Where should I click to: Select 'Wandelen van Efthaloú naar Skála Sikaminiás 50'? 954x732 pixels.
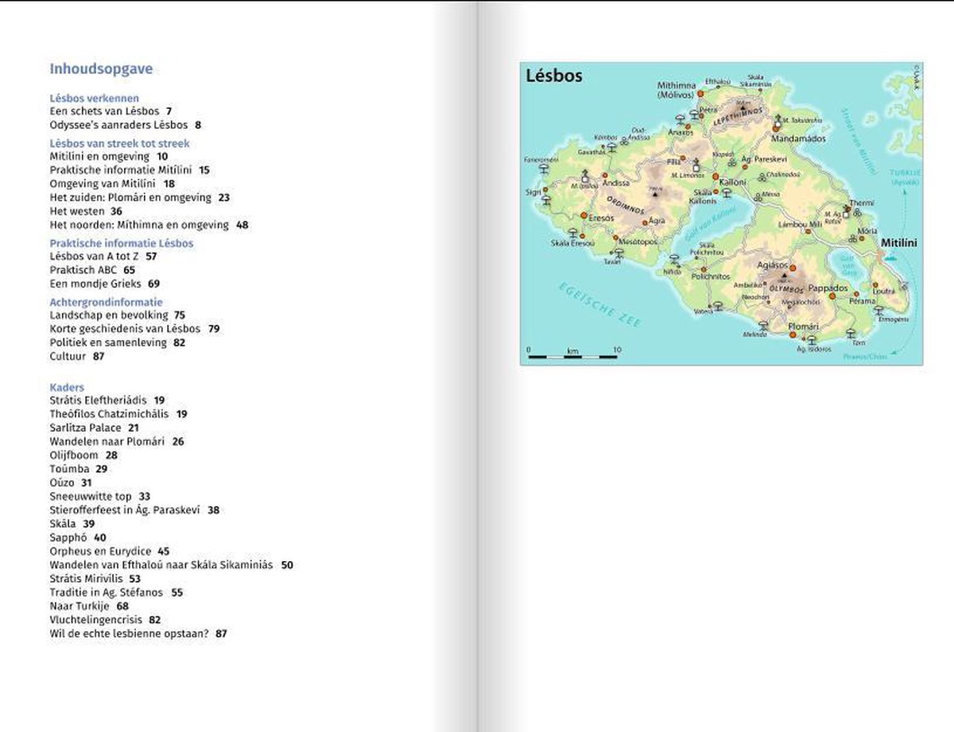[172, 565]
